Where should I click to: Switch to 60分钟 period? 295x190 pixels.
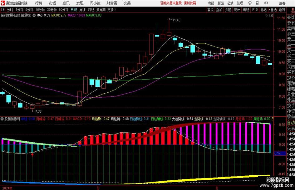coord(64,10)
